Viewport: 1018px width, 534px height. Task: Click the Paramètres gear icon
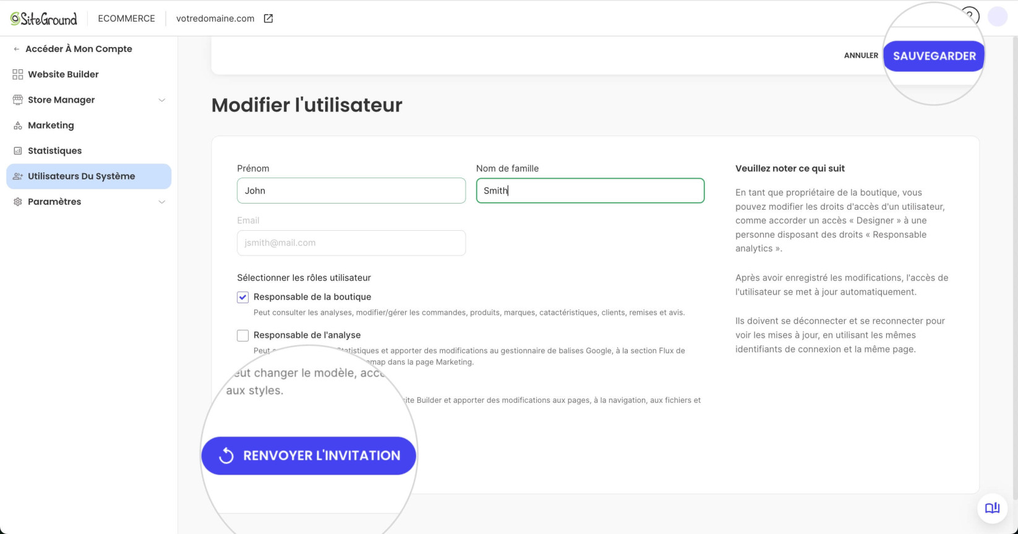click(x=18, y=202)
